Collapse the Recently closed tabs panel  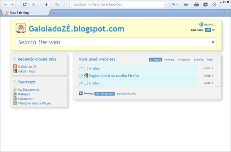14,59
